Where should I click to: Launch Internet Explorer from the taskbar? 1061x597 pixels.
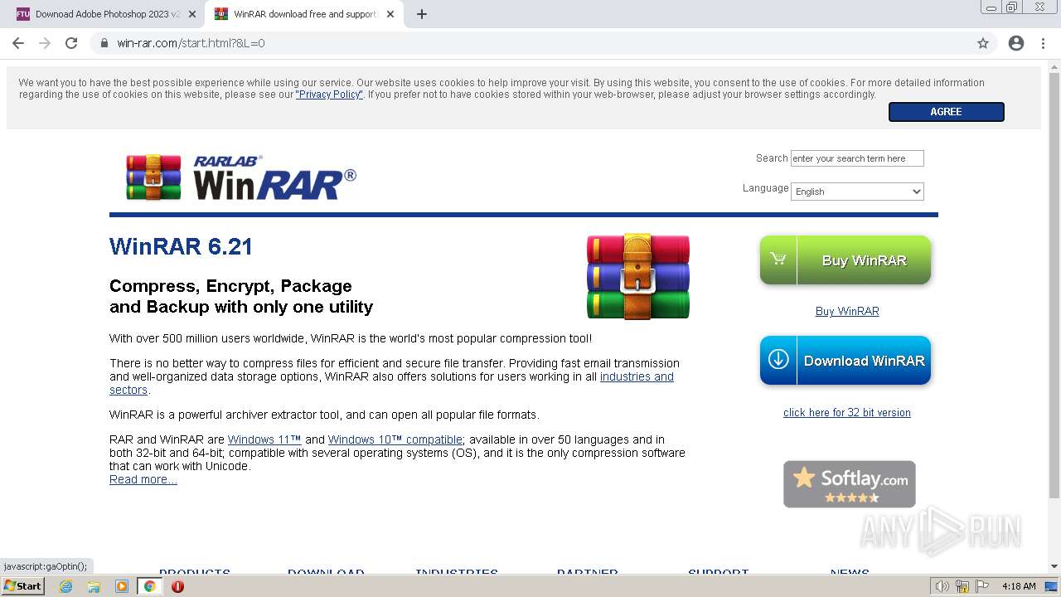click(x=66, y=586)
